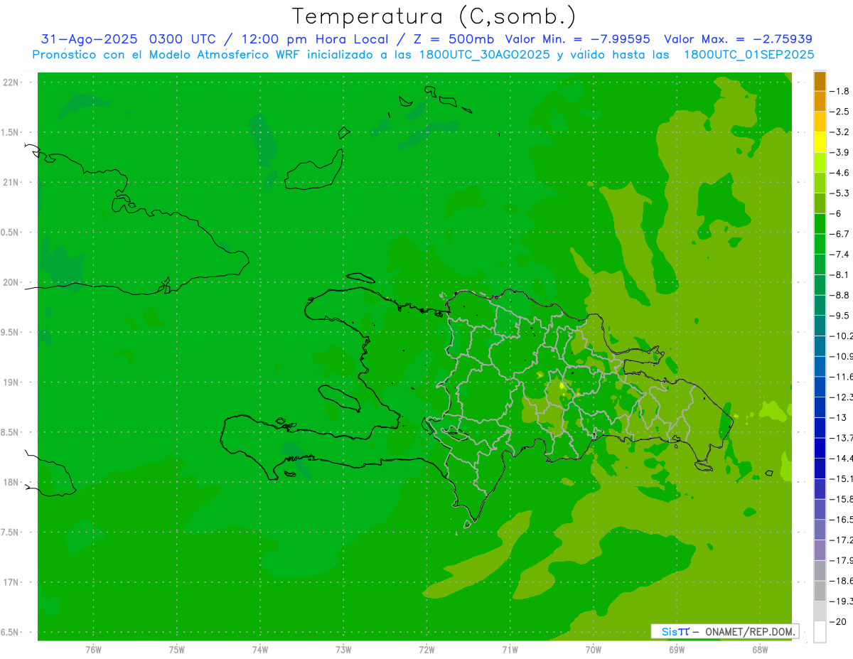Click the '70W' longitude label
The width and height of the screenshot is (853, 659).
[x=594, y=649]
